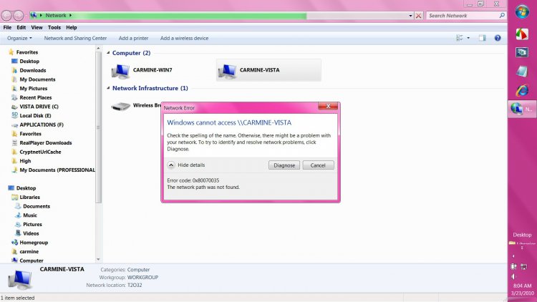The width and height of the screenshot is (537, 302).
Task: Collapse the Network Infrastructure (1) group
Action: pos(108,88)
